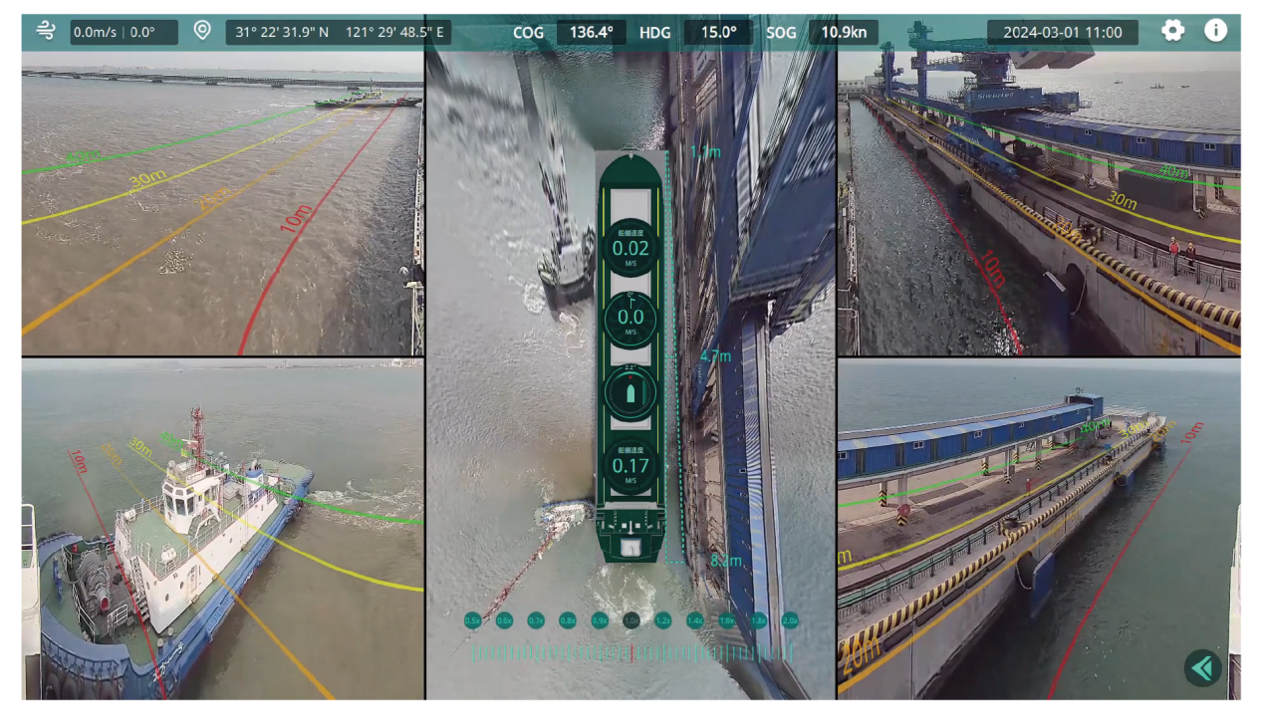The height and width of the screenshot is (711, 1263).
Task: Open the tugboat camera view
Action: point(222,529)
